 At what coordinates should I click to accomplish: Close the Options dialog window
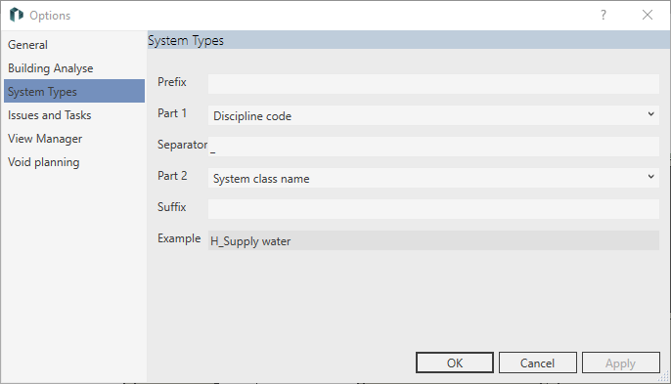tap(648, 15)
